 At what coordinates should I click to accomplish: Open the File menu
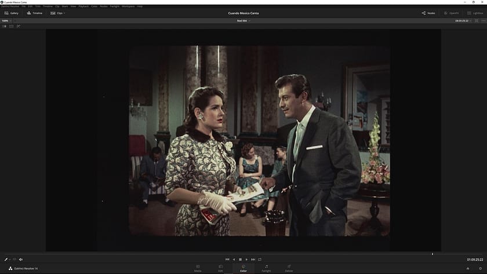point(24,6)
